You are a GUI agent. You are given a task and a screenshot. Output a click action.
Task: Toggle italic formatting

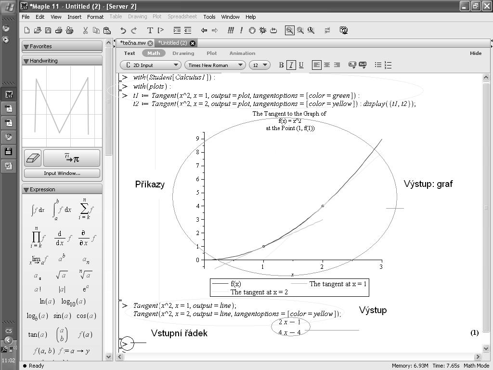(291, 65)
